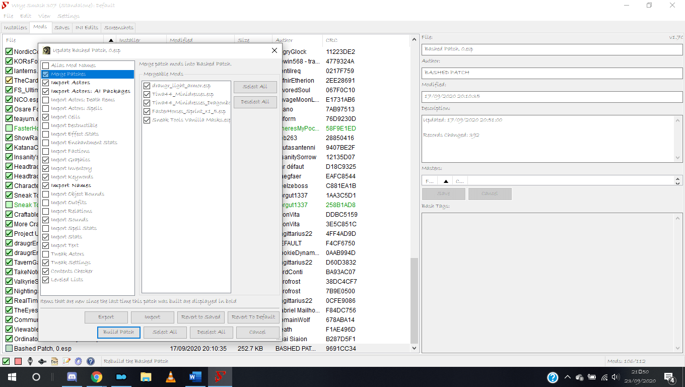Show hidden tray icons chevron
The height and width of the screenshot is (387, 685).
pyautogui.click(x=568, y=377)
